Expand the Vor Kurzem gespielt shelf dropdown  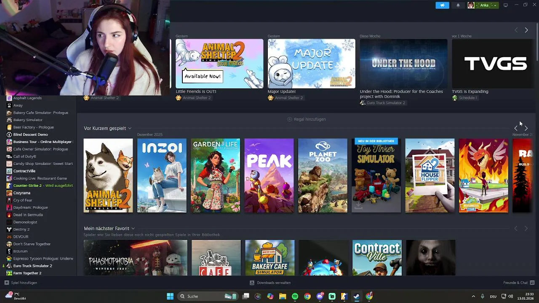pos(130,128)
